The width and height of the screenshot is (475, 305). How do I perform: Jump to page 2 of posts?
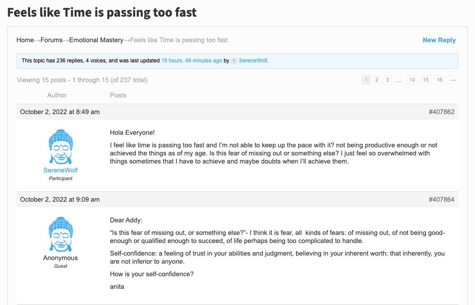pos(376,80)
